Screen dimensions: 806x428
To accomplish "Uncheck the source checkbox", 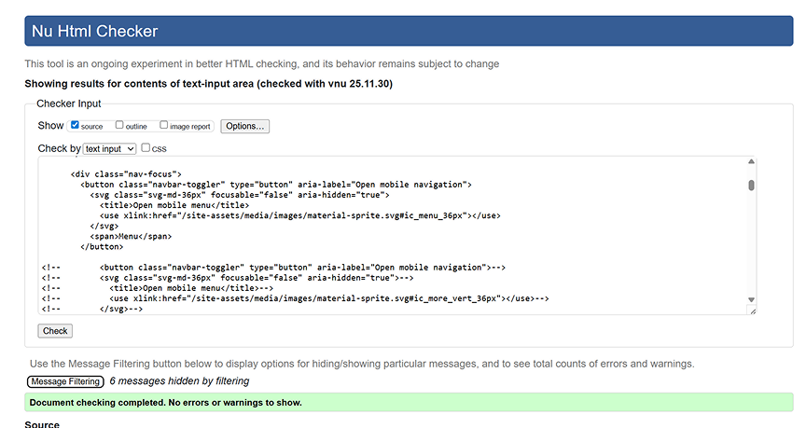I will pos(75,125).
